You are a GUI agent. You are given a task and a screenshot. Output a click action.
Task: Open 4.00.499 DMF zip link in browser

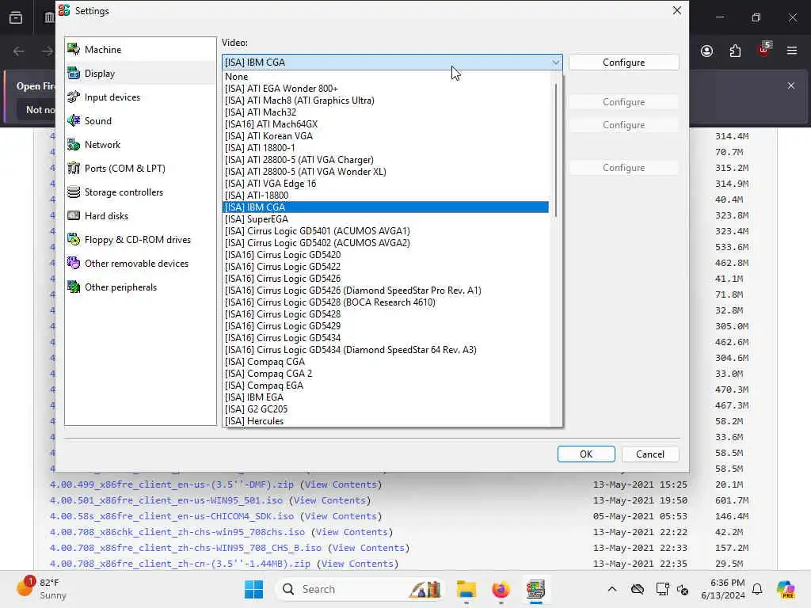[x=172, y=484]
